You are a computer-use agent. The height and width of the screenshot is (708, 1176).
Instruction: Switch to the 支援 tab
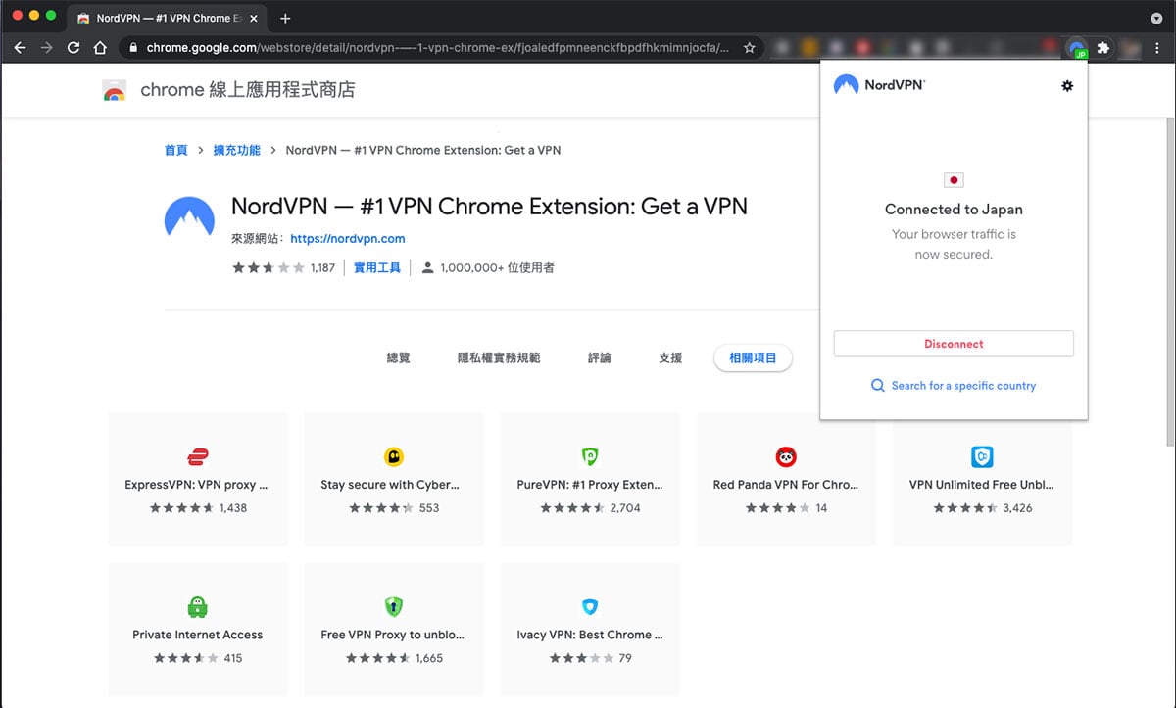[670, 358]
